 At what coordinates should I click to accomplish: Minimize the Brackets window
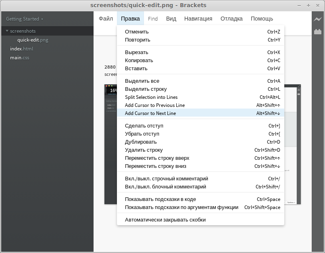[299, 6]
